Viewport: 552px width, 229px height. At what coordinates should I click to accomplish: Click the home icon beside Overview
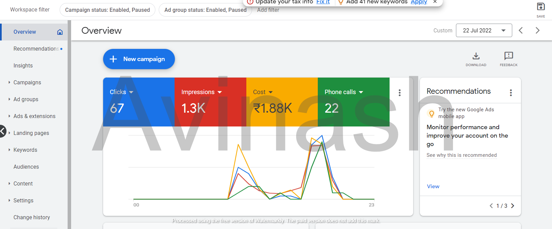point(60,32)
